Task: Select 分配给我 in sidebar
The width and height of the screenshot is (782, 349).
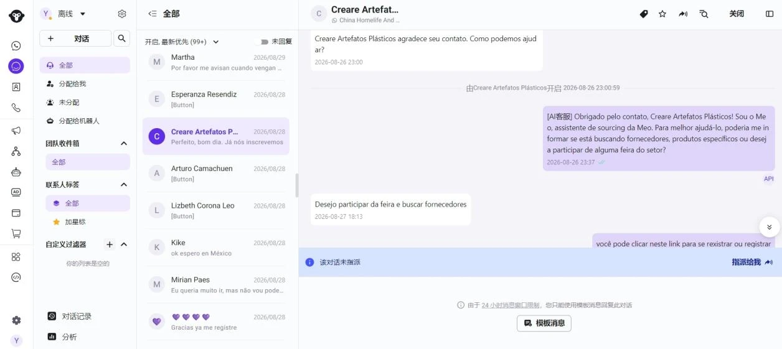Action: click(x=85, y=84)
